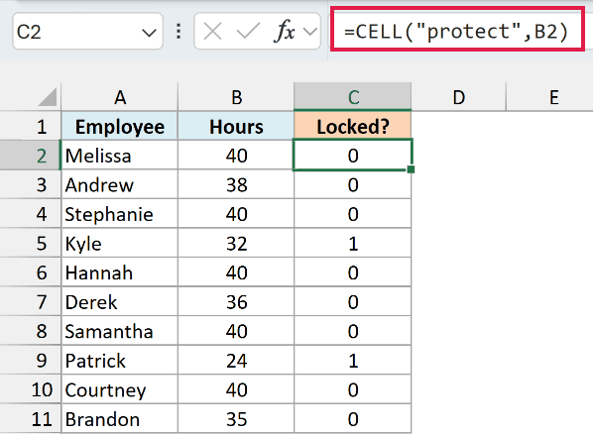Viewport: 593px width, 434px height.
Task: Click Melissa's hours value 40
Action: [236, 156]
